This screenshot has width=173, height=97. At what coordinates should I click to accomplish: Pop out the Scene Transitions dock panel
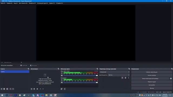(x=129, y=69)
